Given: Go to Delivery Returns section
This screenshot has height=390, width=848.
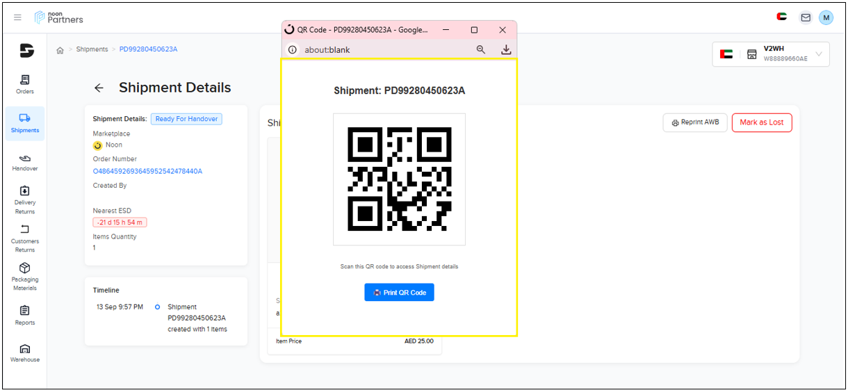Looking at the screenshot, I should (x=25, y=200).
